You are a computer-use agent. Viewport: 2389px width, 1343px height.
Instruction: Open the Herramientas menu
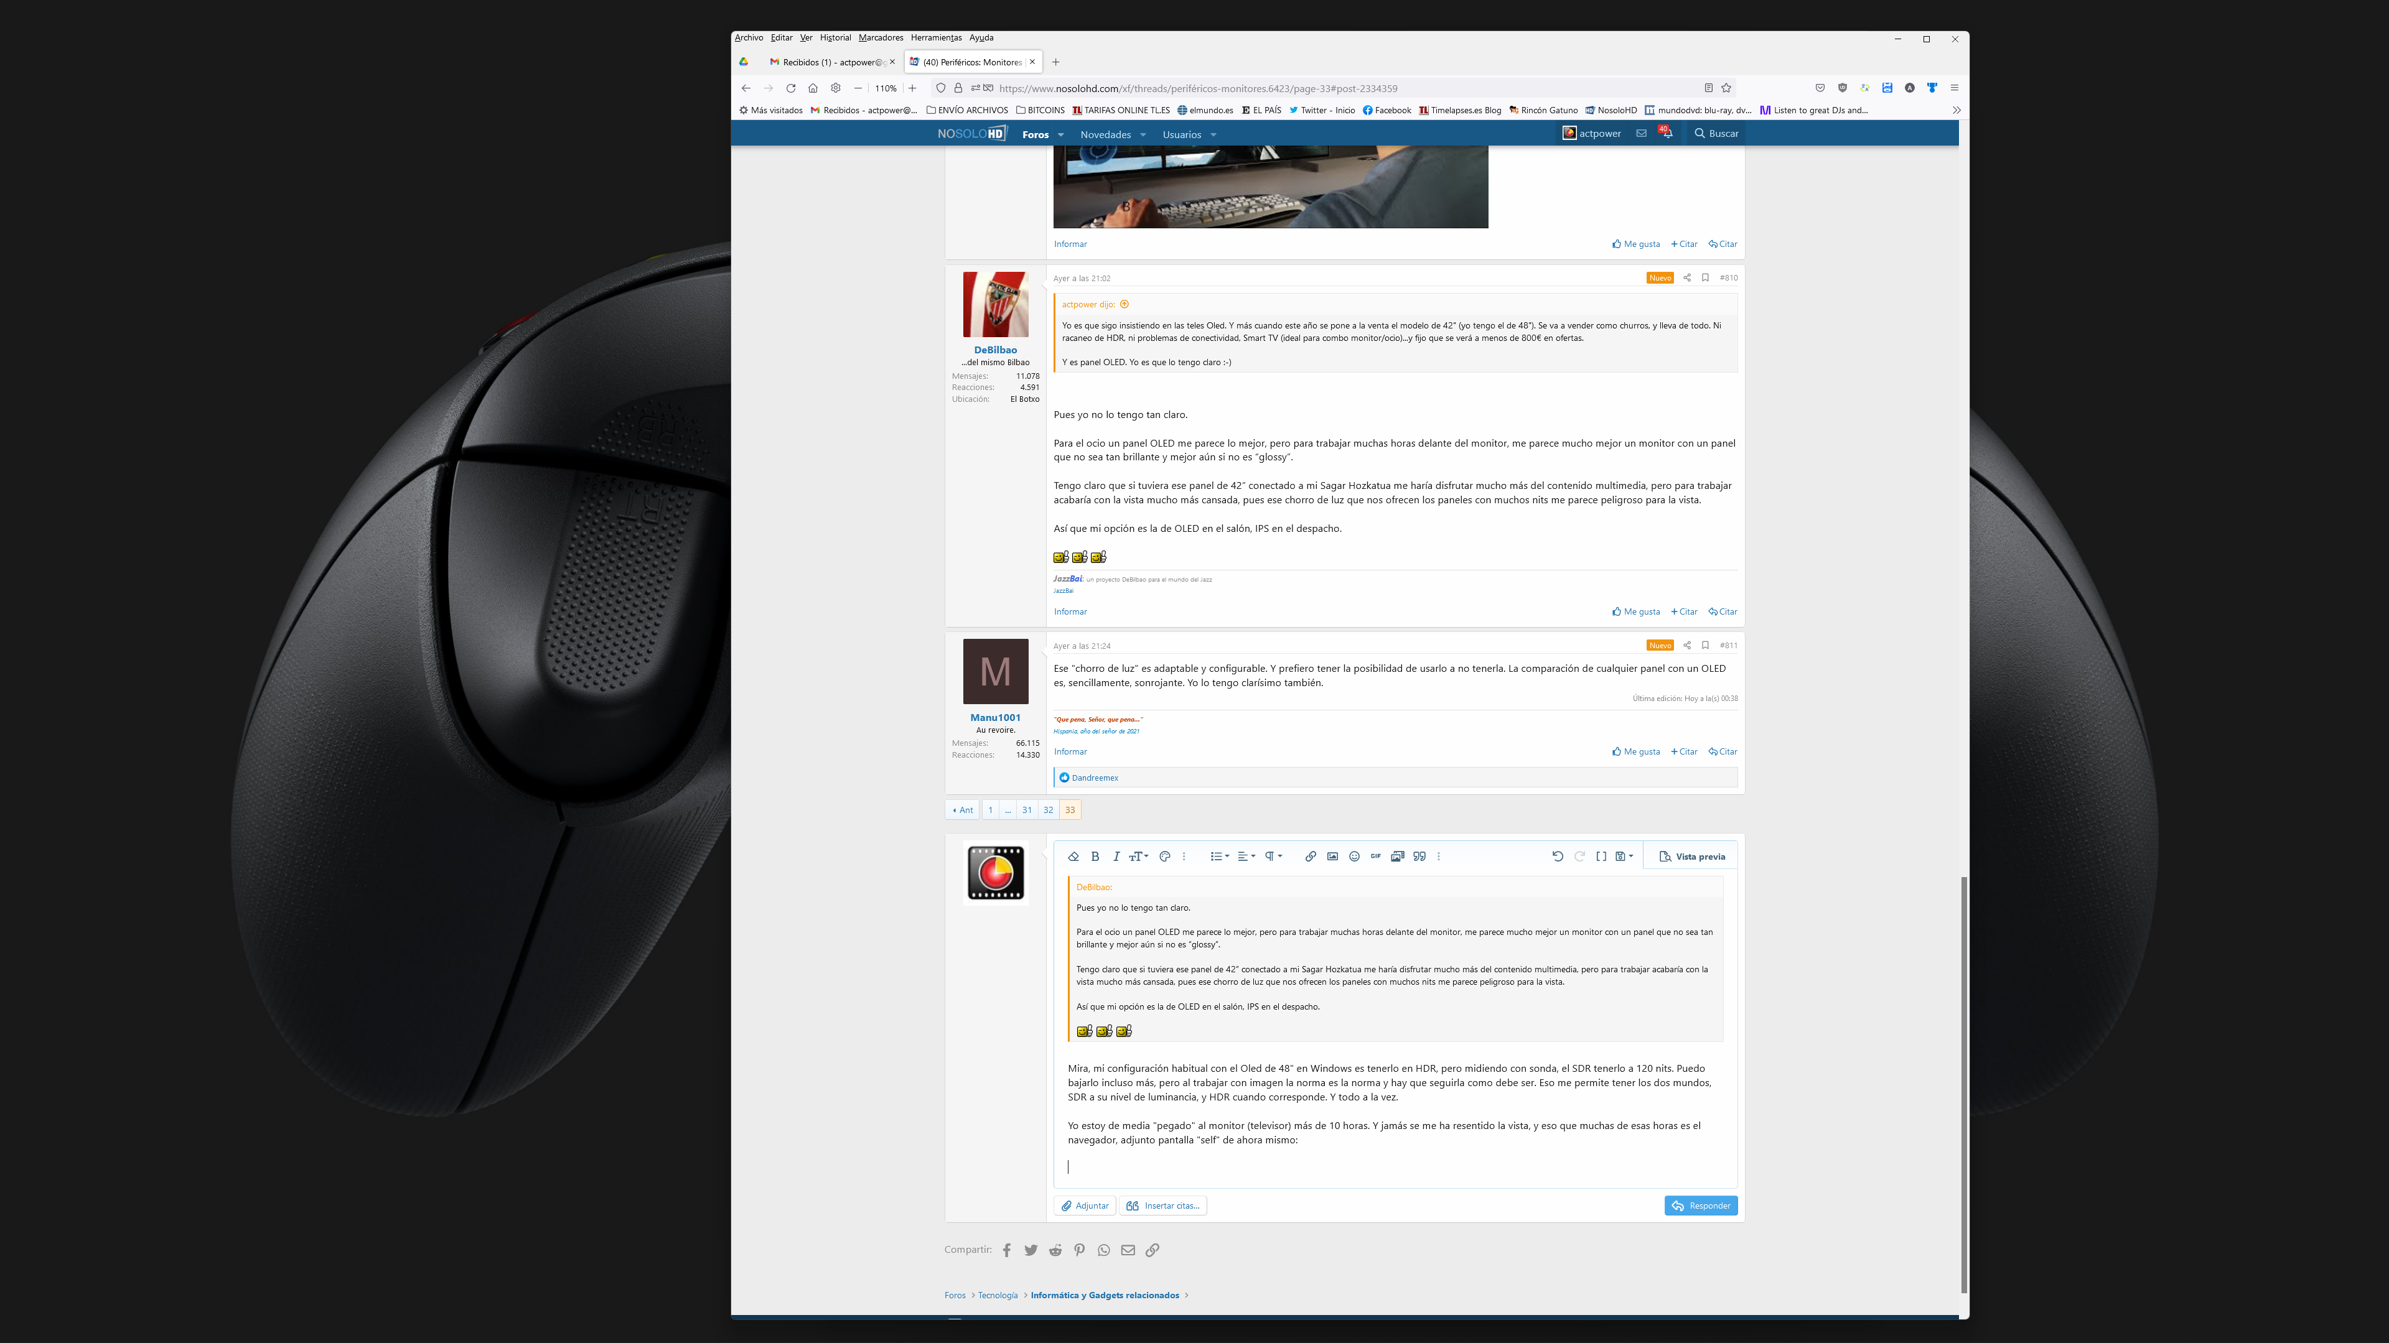coord(936,38)
